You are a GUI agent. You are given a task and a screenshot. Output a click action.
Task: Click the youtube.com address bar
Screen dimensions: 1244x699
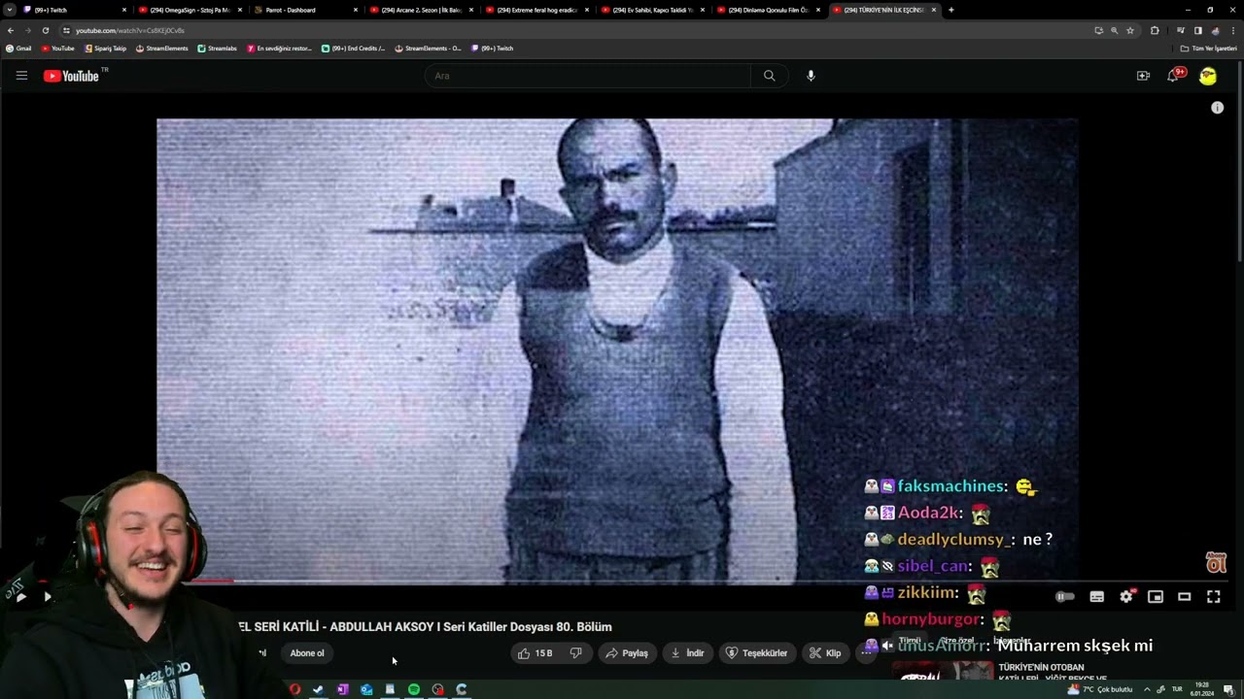point(573,30)
